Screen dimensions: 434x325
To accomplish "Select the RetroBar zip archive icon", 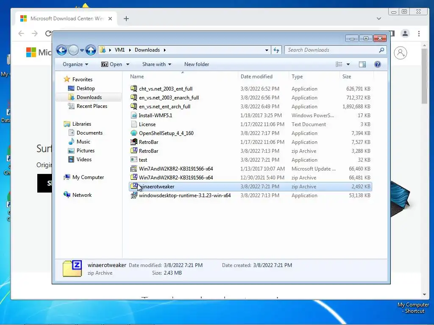I will click(134, 151).
